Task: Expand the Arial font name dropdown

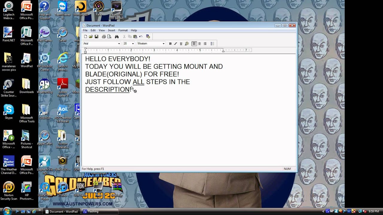Action: [x=119, y=44]
